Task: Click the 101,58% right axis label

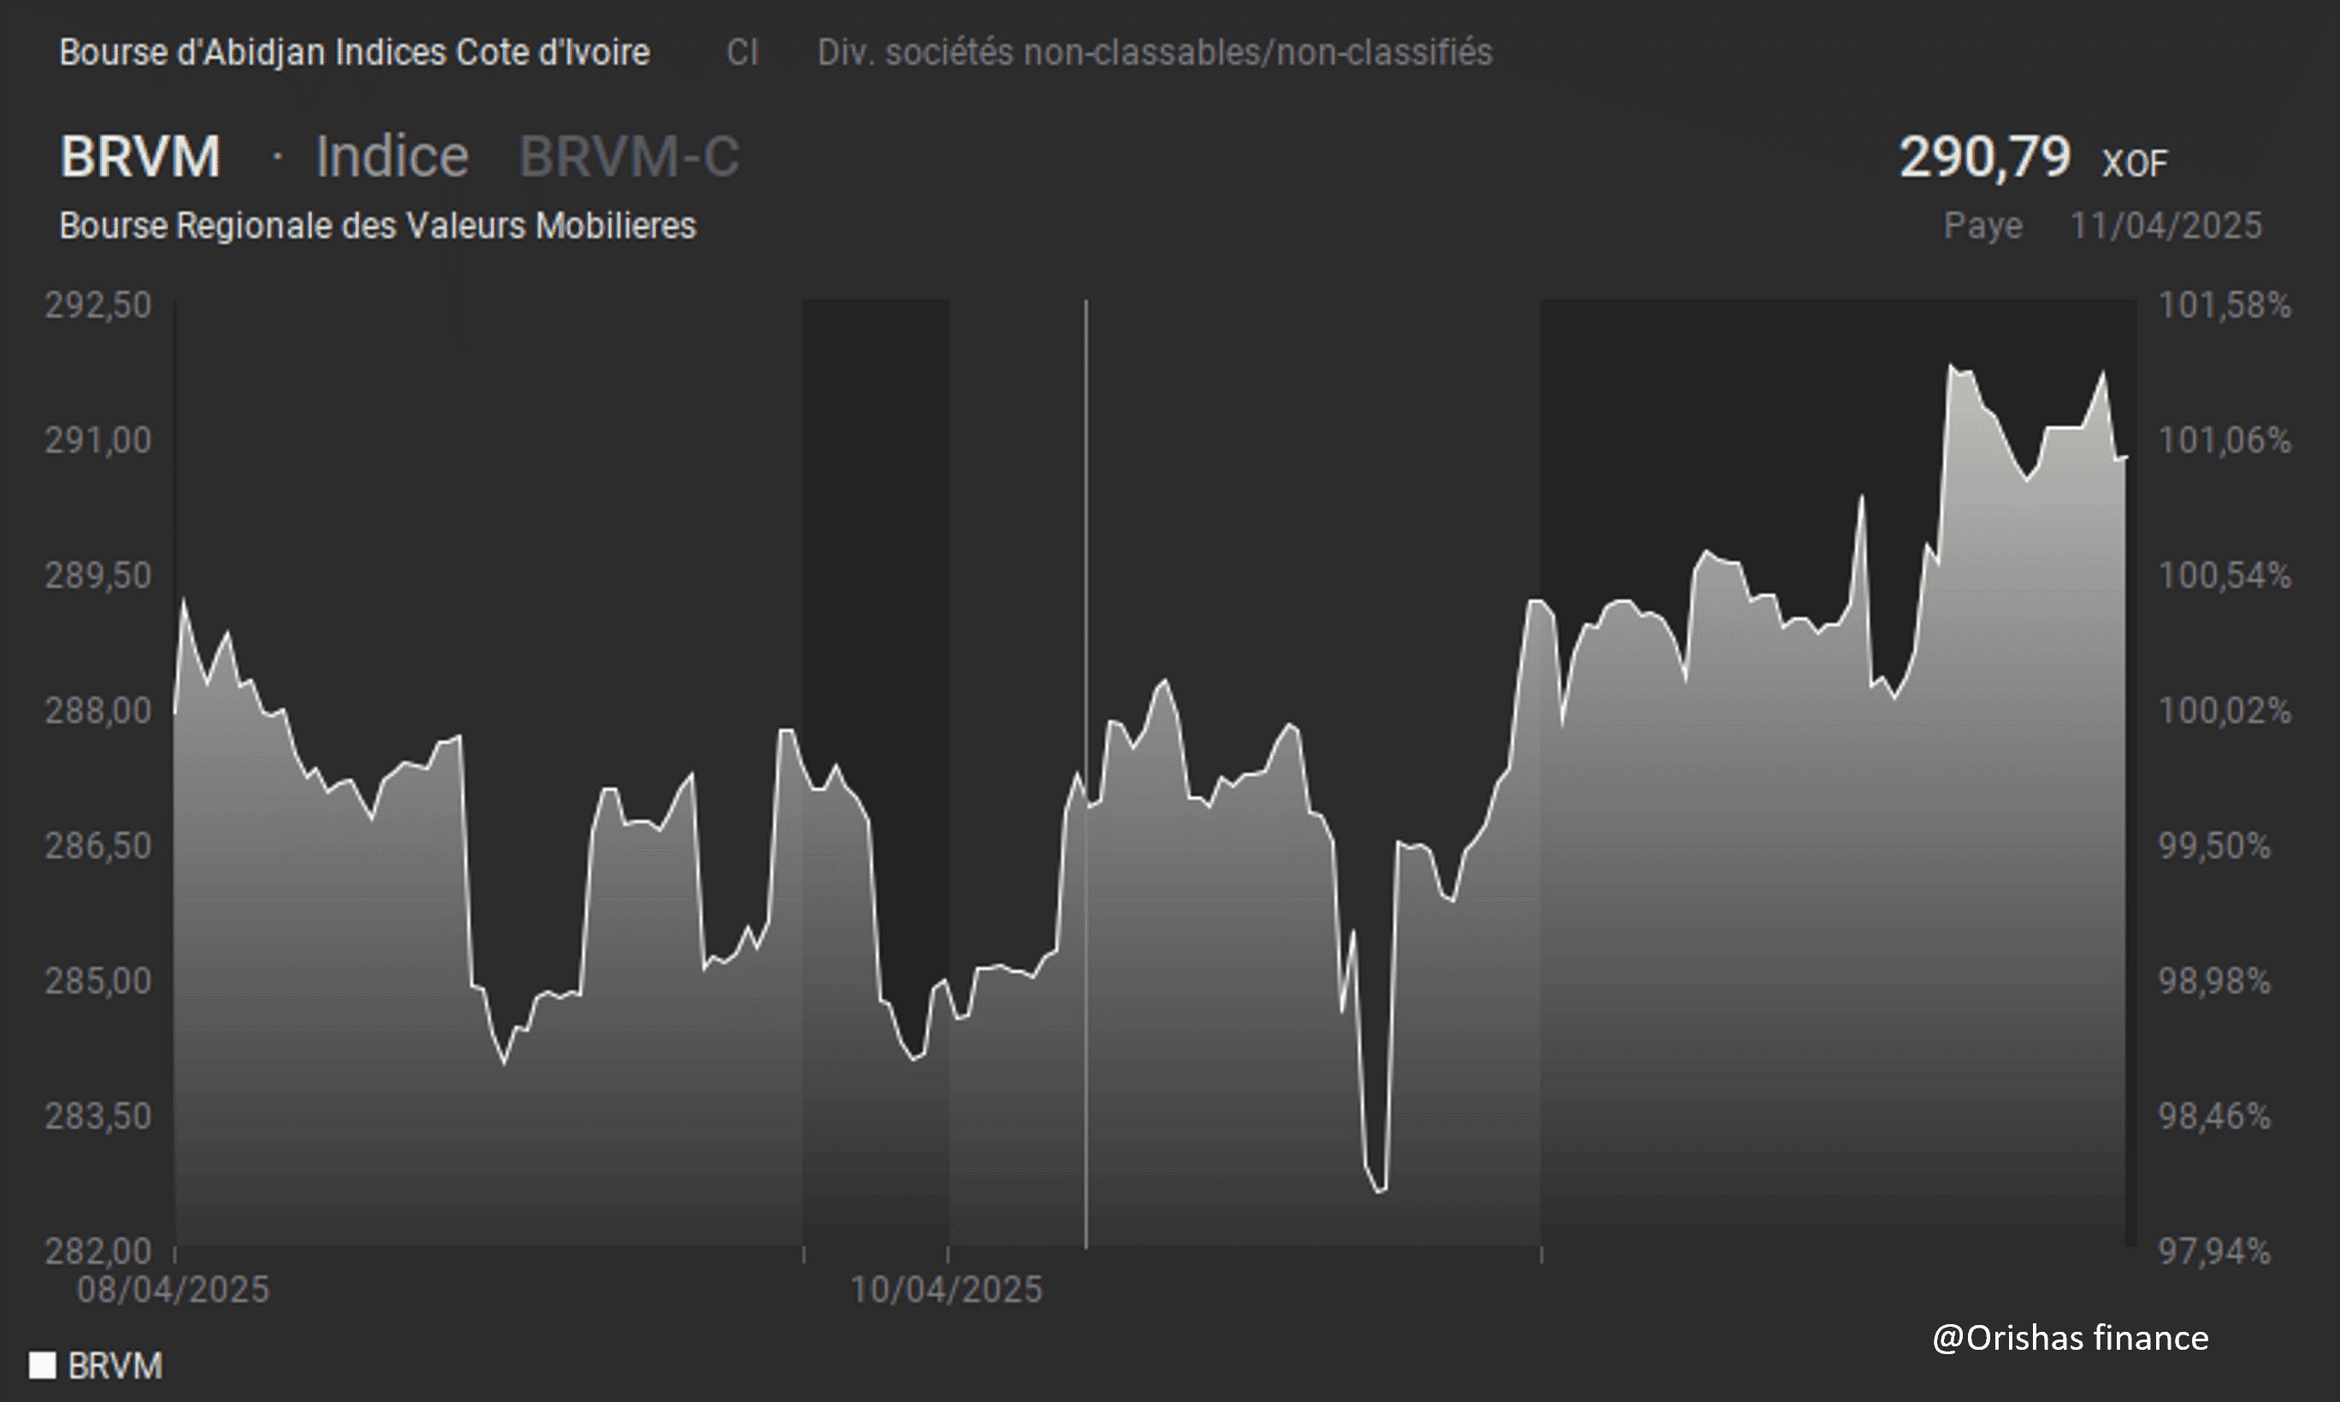Action: [2225, 305]
